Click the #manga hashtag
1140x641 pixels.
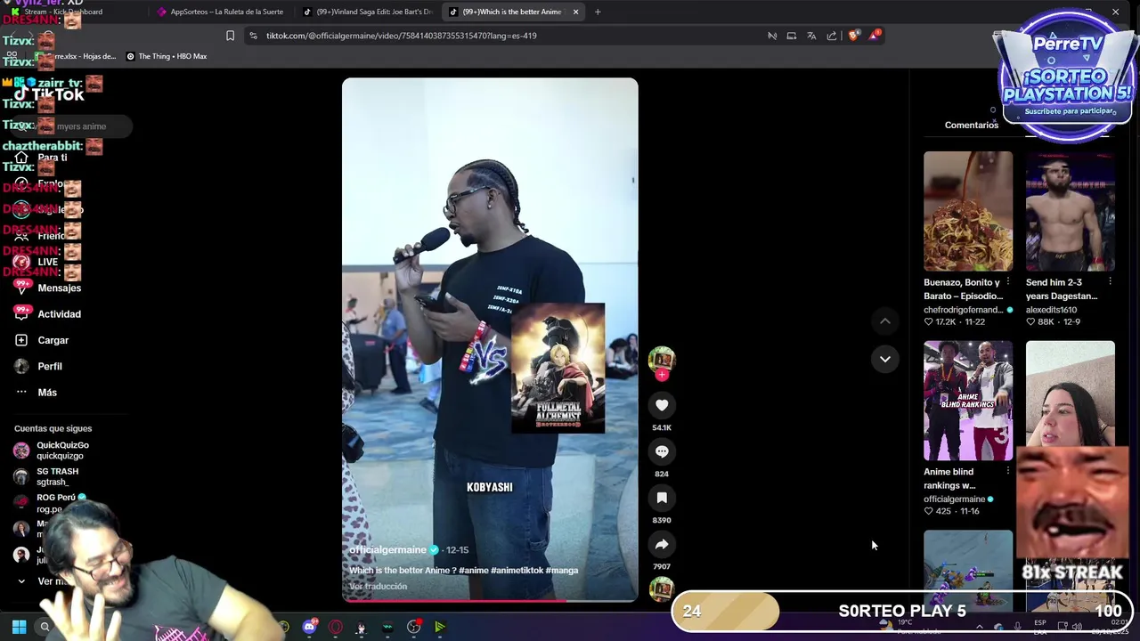[x=562, y=570]
